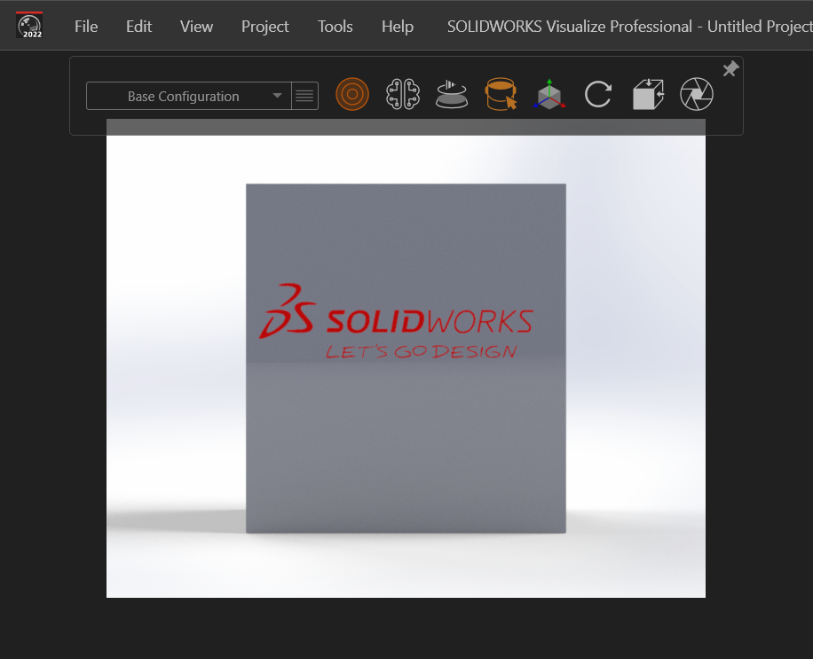Unpin the main toolbar with the pushpin
Viewport: 813px width, 659px height.
(x=730, y=68)
